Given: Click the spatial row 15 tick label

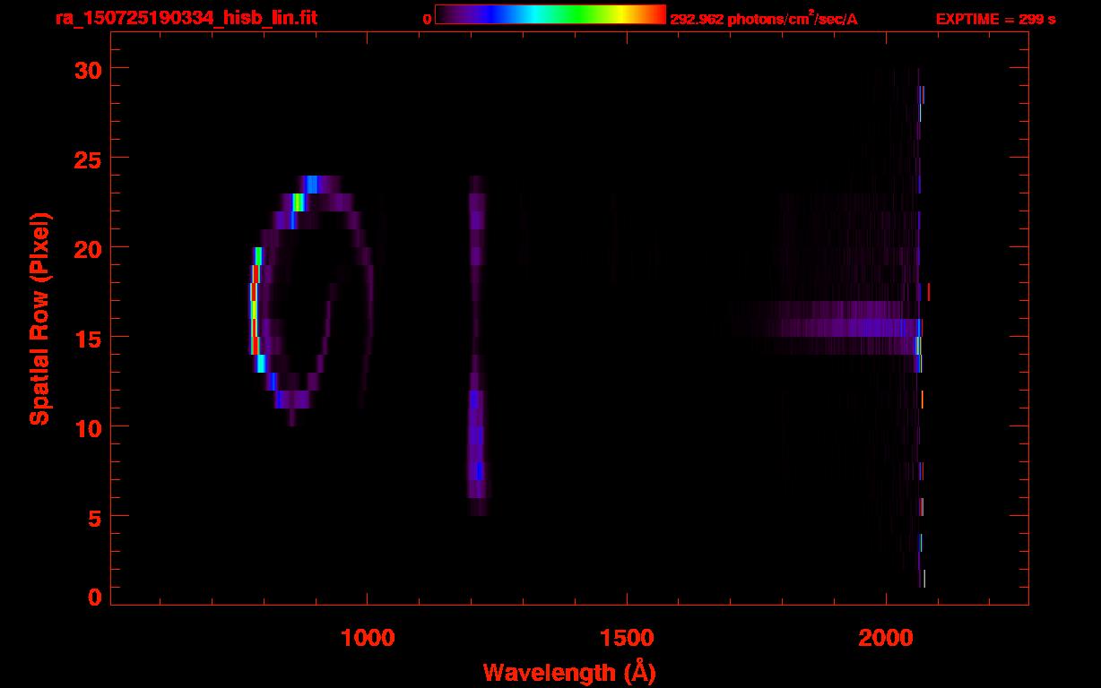Looking at the screenshot, I should (87, 338).
